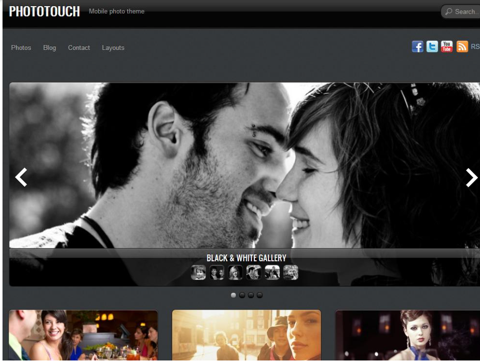The image size is (480, 363).
Task: Open the sunlit street photo card
Action: 246,335
